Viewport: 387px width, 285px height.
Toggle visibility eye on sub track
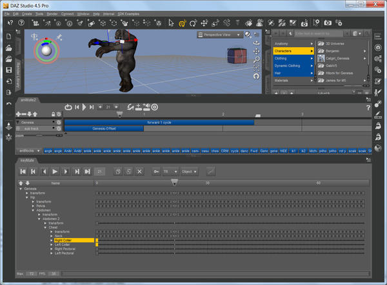click(x=59, y=128)
